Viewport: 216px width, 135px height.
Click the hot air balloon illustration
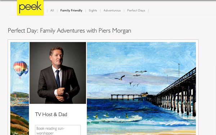(21, 69)
